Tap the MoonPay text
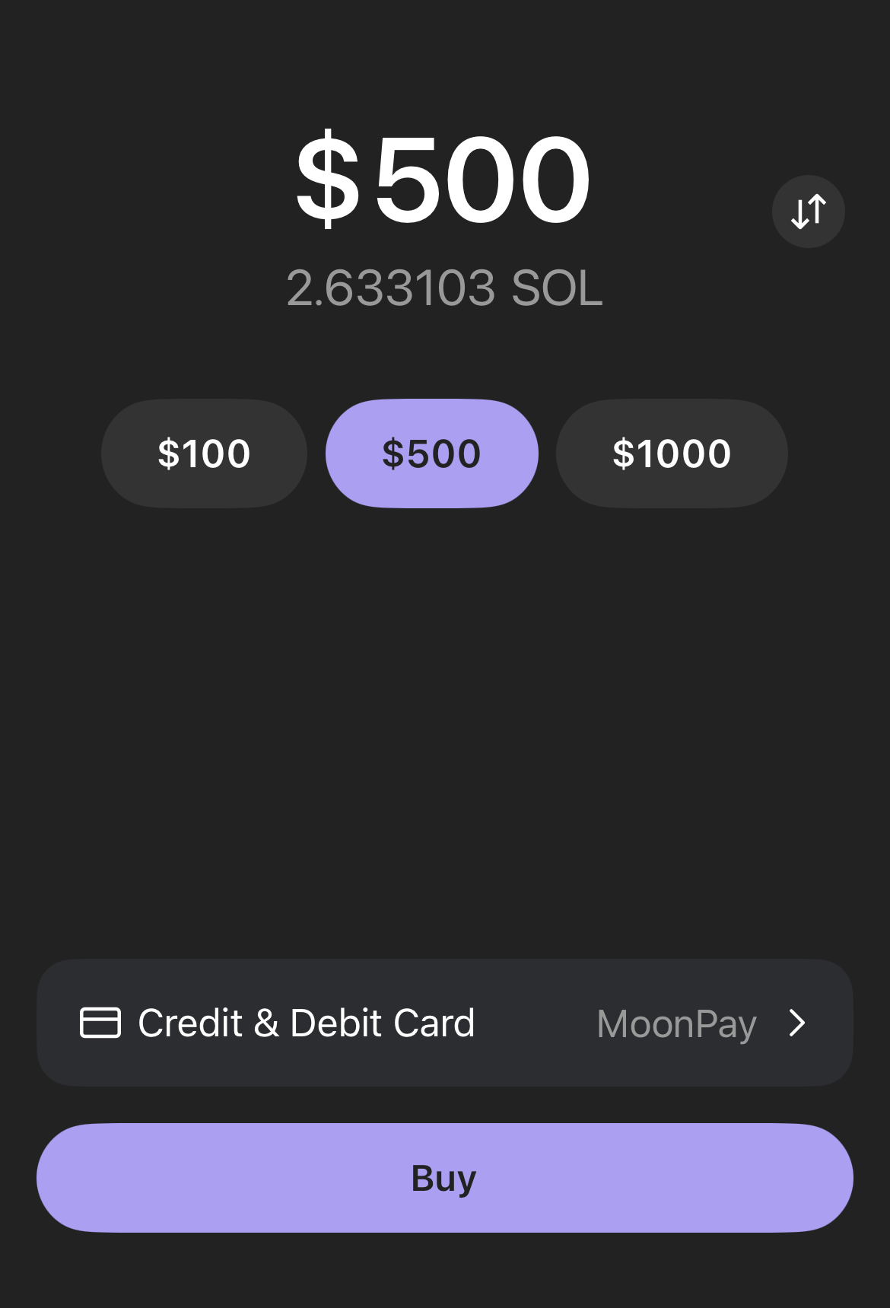 (676, 1024)
